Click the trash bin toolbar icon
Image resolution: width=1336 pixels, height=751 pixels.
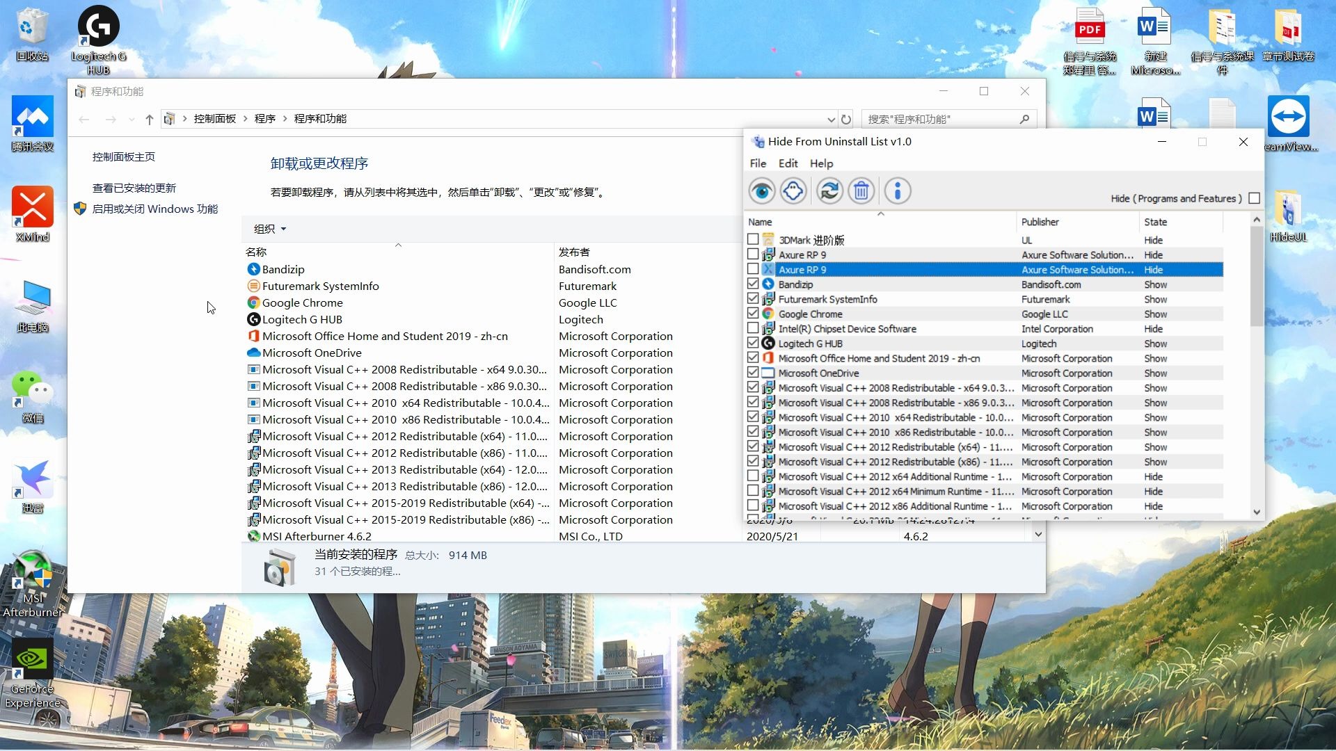click(861, 191)
